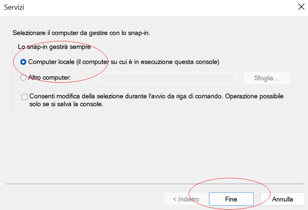The image size is (308, 210).
Task: Click the Annulla button
Action: tap(282, 199)
